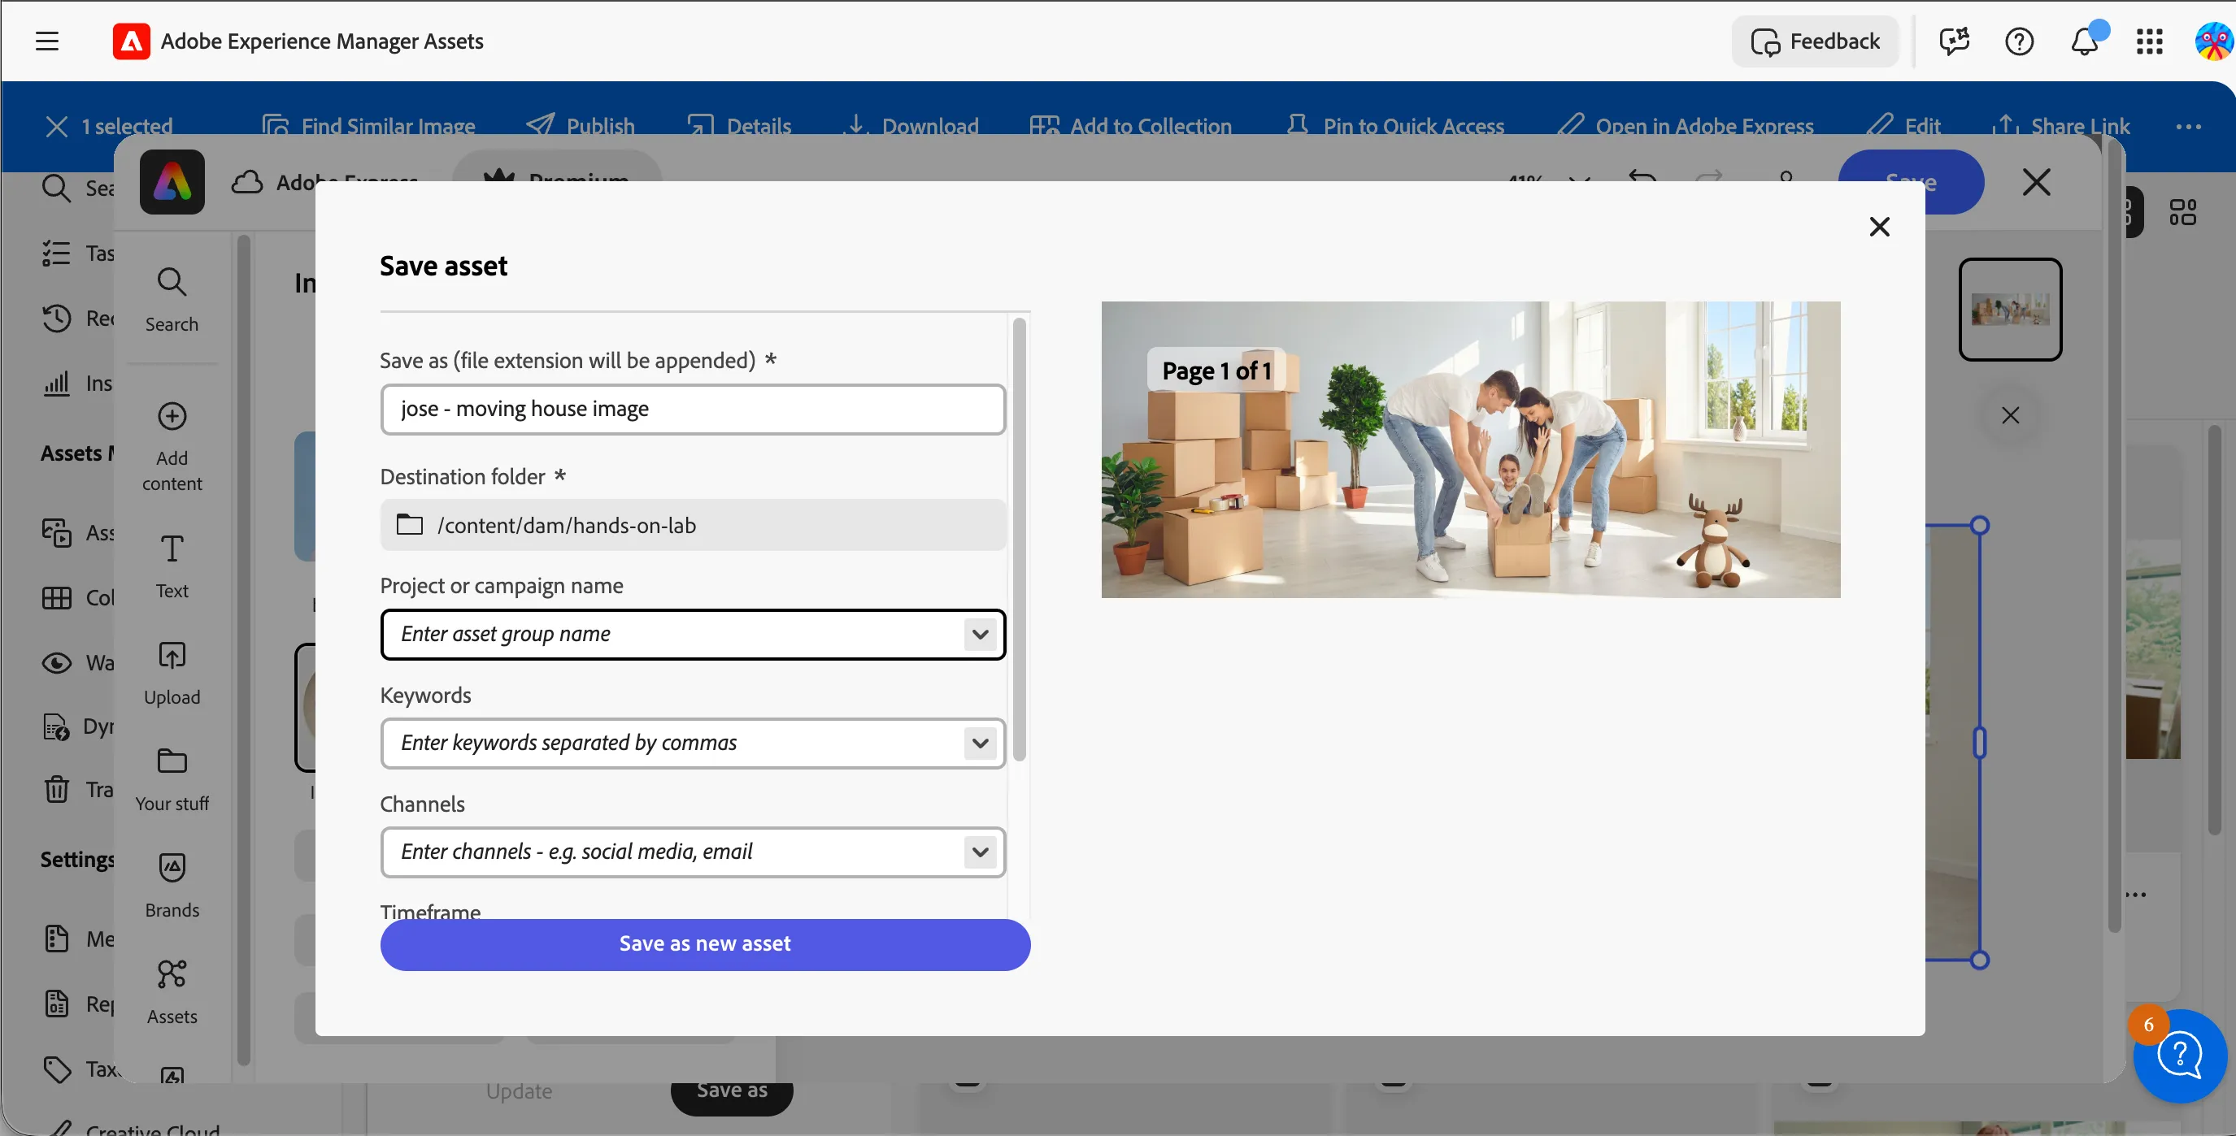
Task: Open the help chat bubble
Action: click(x=2180, y=1056)
